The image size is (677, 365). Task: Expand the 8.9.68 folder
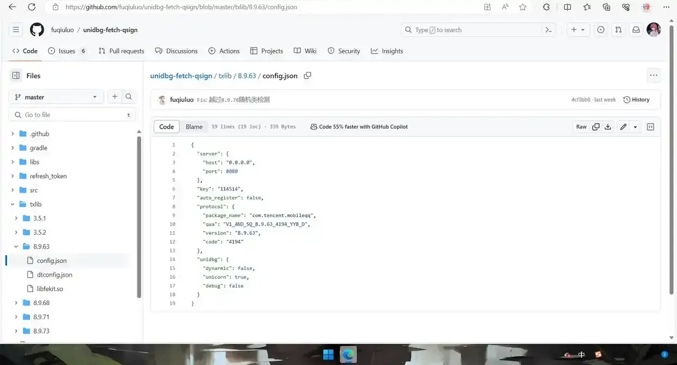[16, 303]
